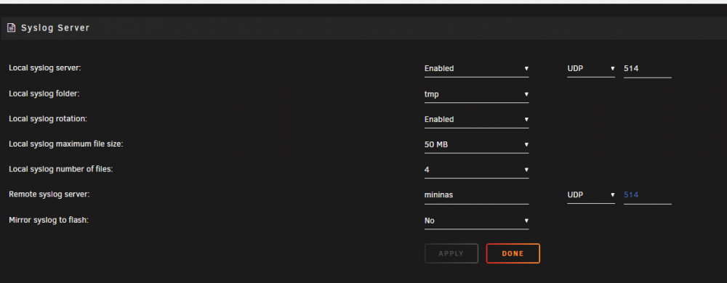Open the Local syslog server Enabled dropdown
The image size is (727, 283).
point(477,68)
